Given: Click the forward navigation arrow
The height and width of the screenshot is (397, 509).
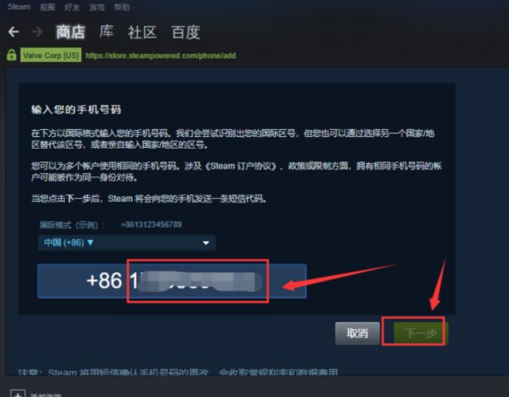Looking at the screenshot, I should click(38, 31).
